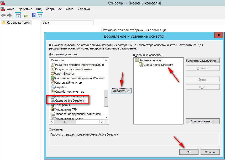Select Телефония in the list
This screenshot has width=225, height=160.
[x=62, y=105]
